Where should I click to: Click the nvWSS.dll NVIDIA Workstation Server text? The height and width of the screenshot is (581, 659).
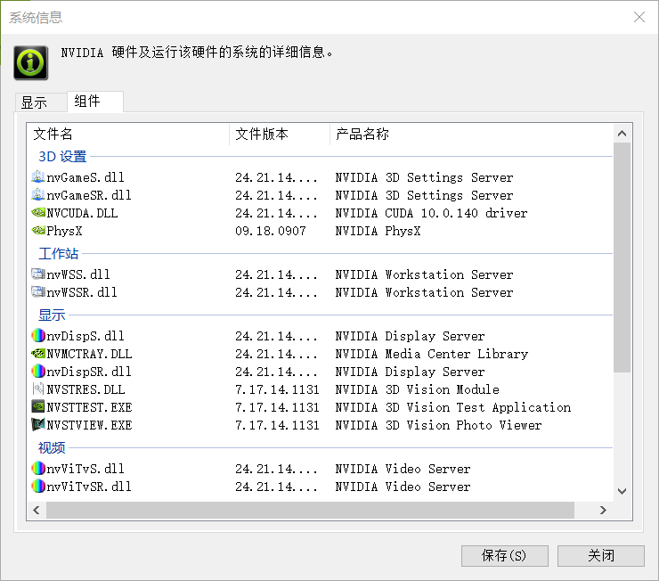point(424,274)
